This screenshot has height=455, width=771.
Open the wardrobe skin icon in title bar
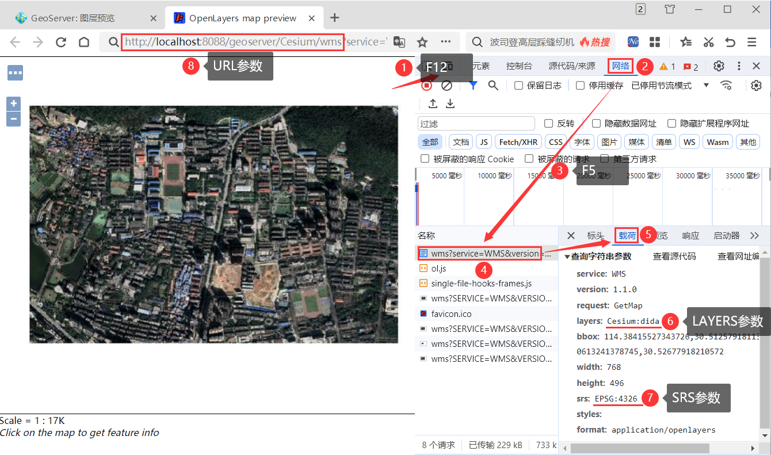pos(670,9)
